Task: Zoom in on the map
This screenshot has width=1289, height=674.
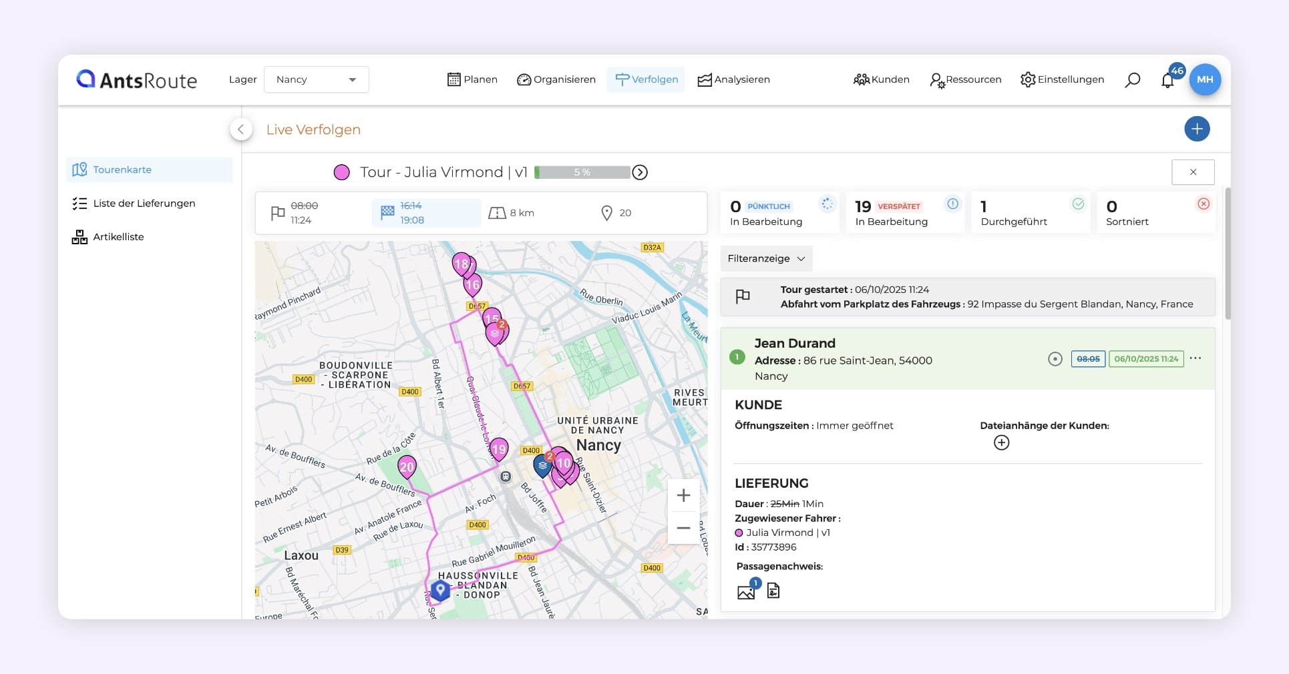Action: tap(683, 495)
